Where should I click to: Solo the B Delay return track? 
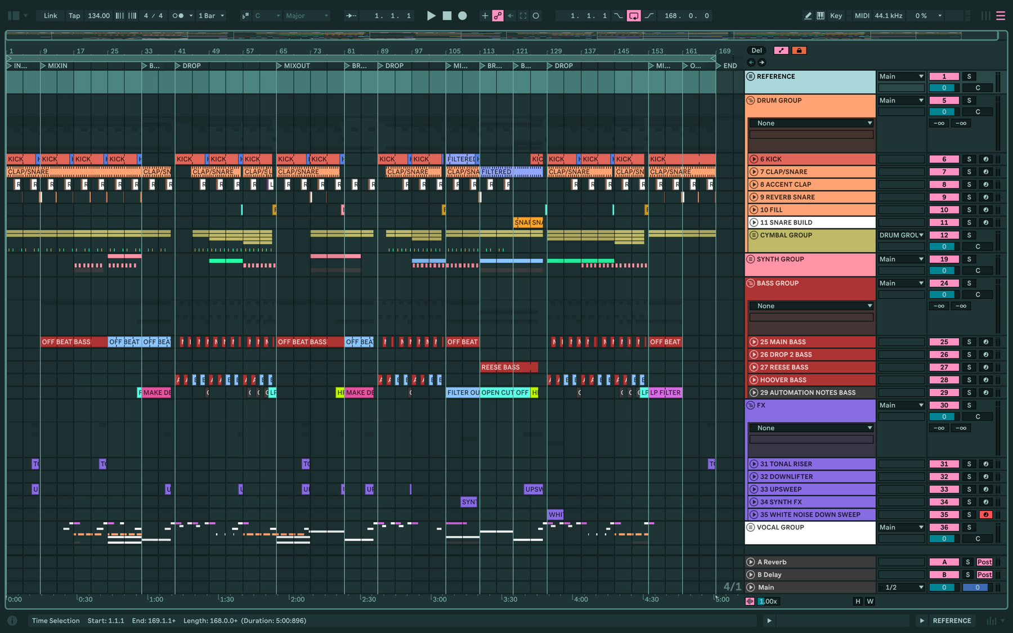(967, 574)
